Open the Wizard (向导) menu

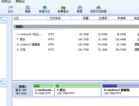click(6, 1)
